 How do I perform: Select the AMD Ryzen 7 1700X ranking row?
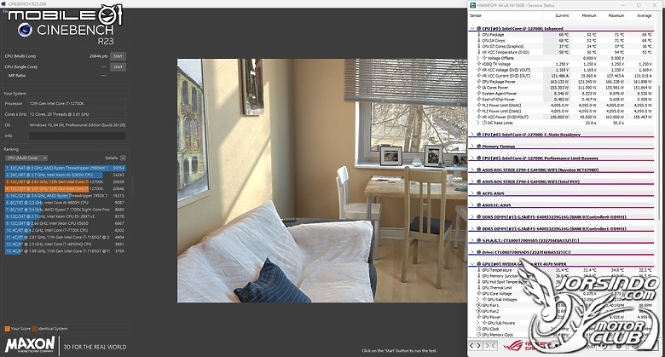click(x=66, y=210)
